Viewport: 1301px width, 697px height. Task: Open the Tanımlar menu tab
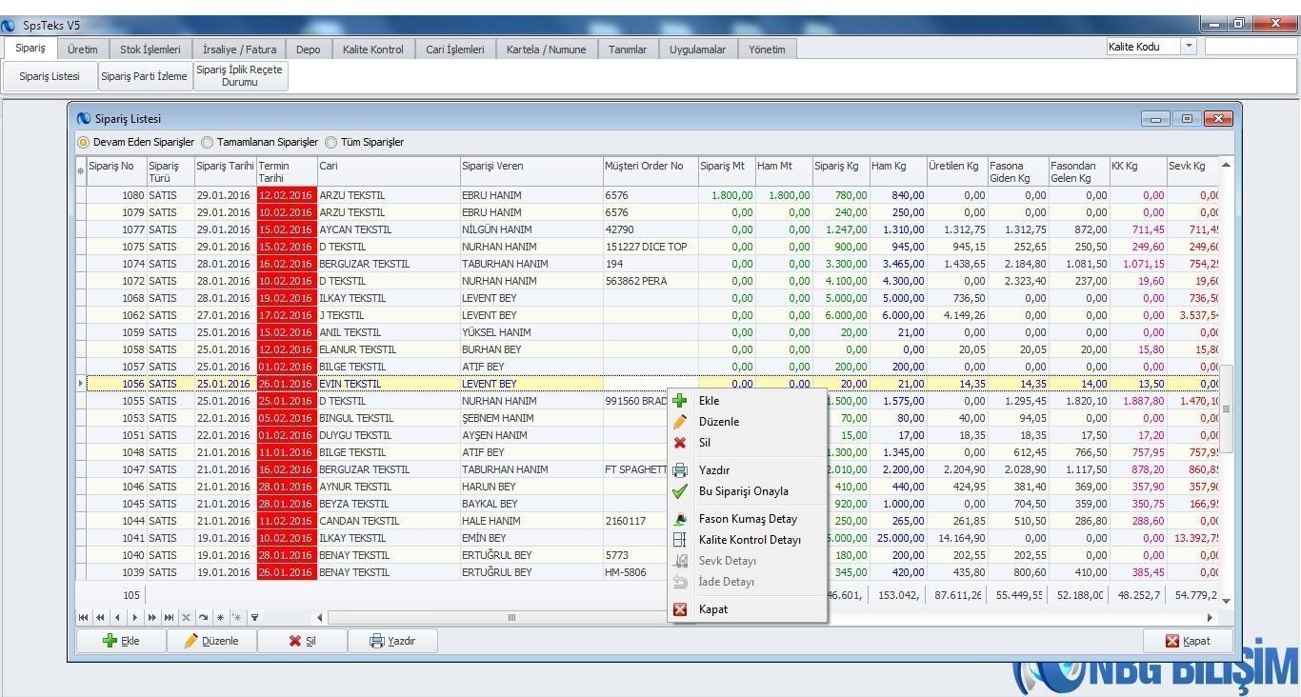pyautogui.click(x=628, y=50)
